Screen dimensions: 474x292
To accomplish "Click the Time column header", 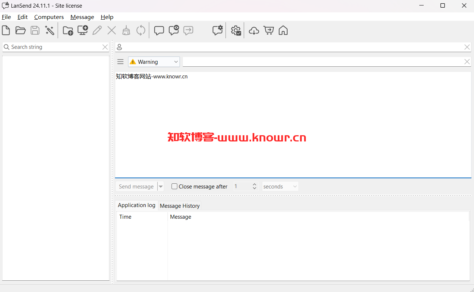I will tap(142, 217).
